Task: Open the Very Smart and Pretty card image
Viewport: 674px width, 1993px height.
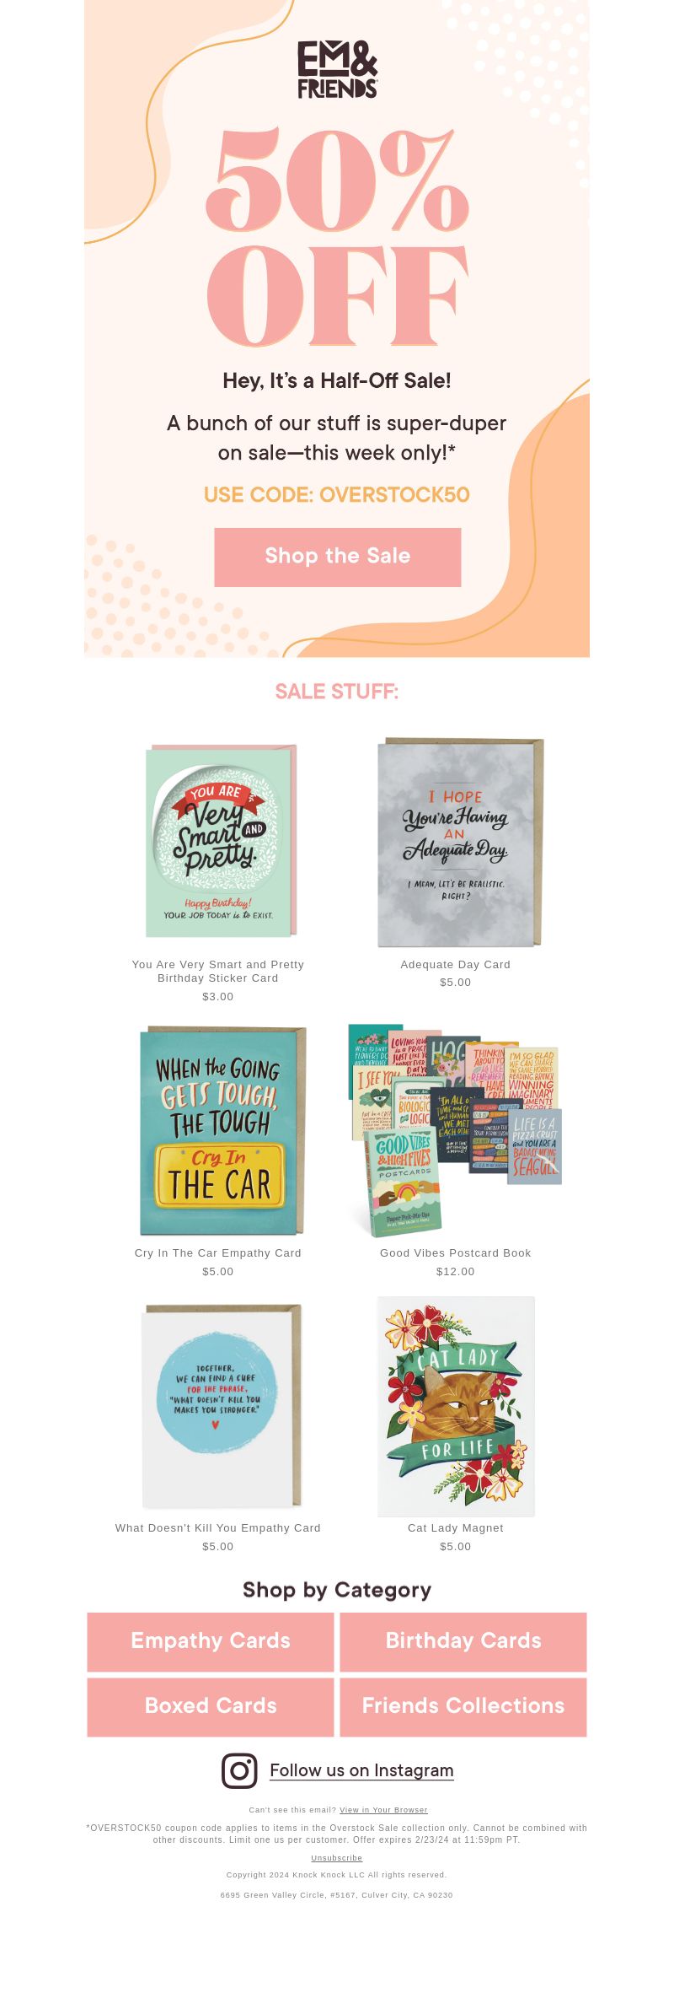Action: coord(222,840)
